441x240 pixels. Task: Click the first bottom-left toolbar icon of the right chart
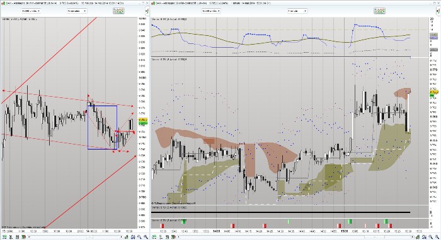tap(154, 237)
